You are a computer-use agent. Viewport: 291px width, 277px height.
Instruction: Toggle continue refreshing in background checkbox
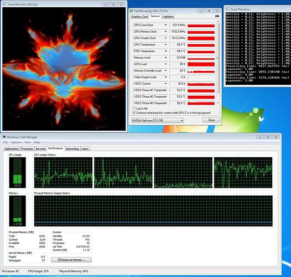(134, 113)
